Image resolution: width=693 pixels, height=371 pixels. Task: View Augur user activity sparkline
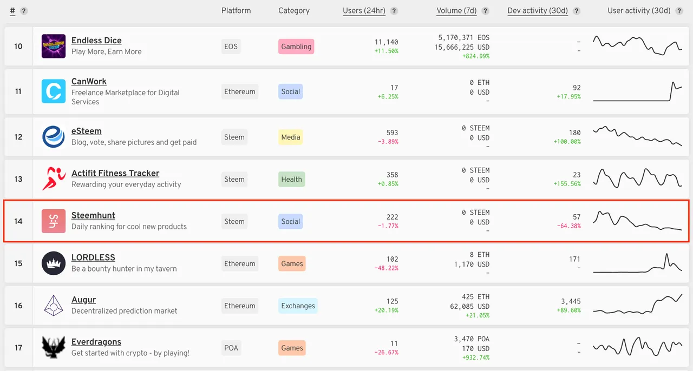[638, 304]
